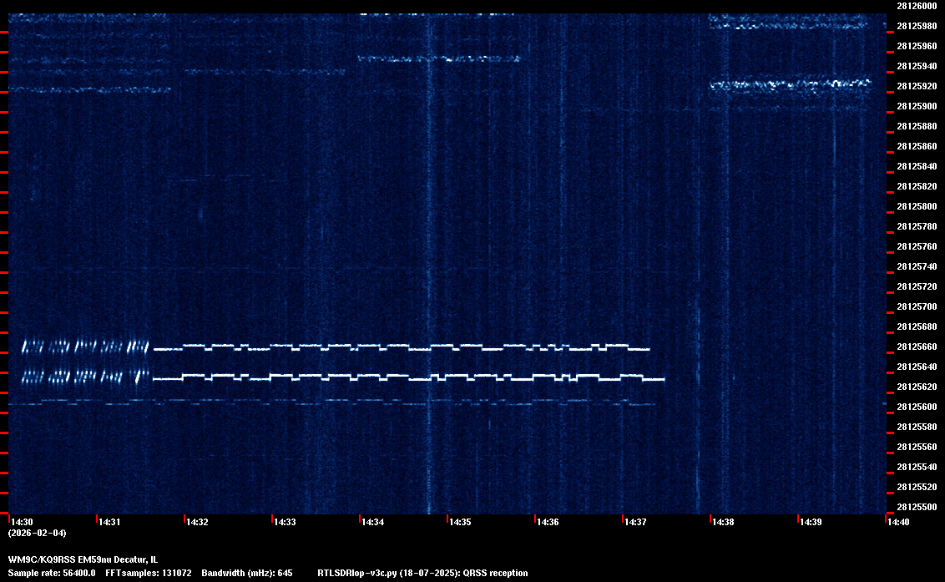This screenshot has height=582, width=945.
Task: Click the 28125780 frequency scale value
Action: [x=916, y=226]
